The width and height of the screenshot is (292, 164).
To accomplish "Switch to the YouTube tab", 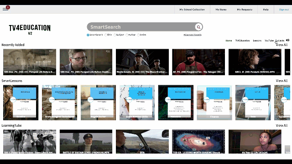I will [269, 41].
